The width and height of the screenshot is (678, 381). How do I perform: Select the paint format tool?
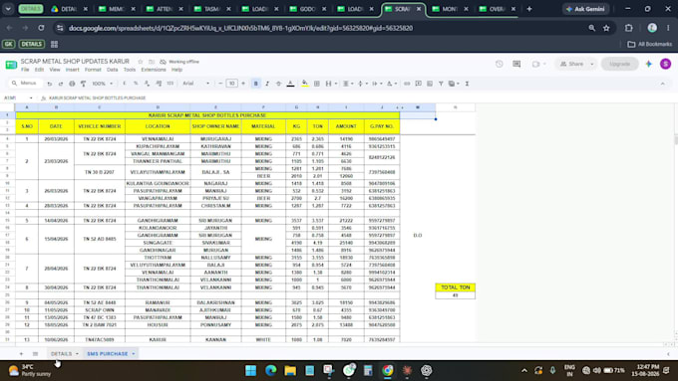83,84
